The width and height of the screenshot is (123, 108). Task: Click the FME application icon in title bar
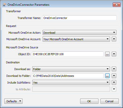point(4,5)
